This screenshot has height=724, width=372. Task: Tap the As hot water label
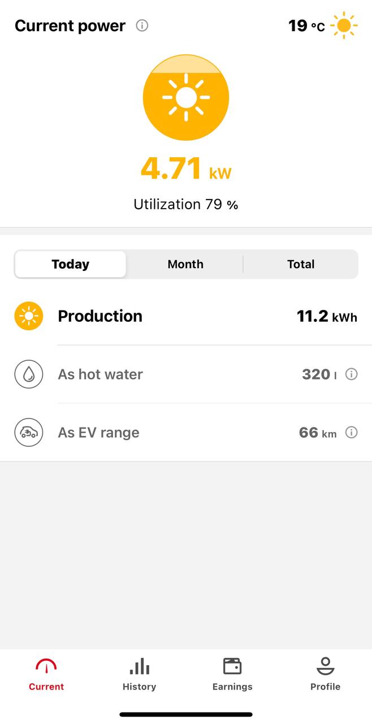coord(100,374)
